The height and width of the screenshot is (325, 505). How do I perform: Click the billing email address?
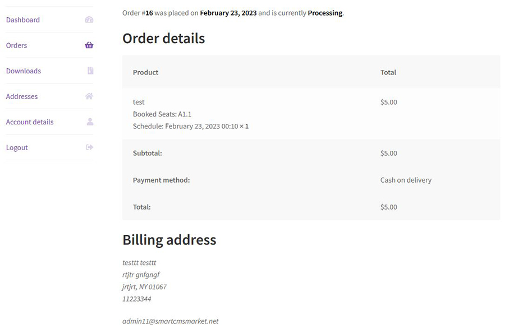[x=170, y=321]
